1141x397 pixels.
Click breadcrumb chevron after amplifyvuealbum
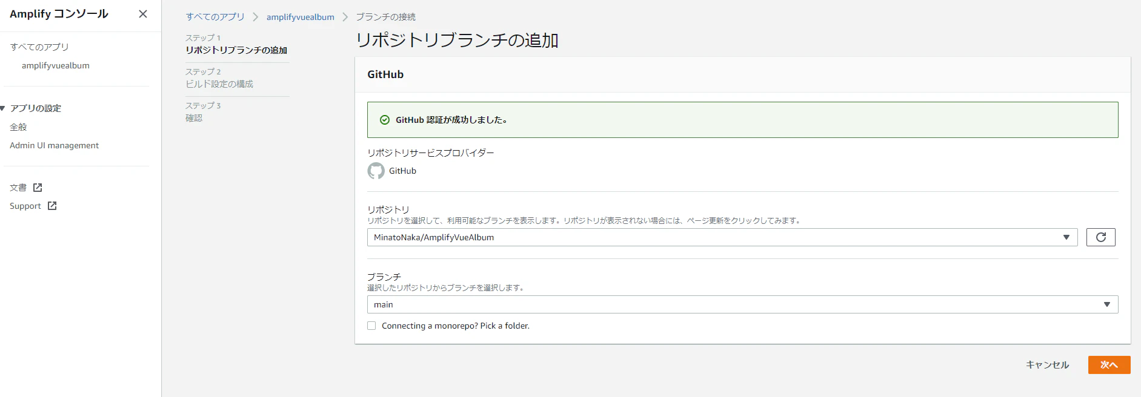point(345,17)
